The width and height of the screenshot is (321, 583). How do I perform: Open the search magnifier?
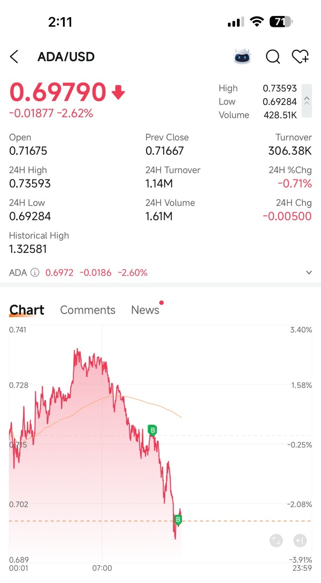(x=273, y=57)
